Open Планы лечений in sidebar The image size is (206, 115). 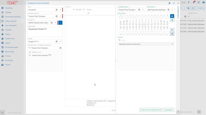coord(11,21)
